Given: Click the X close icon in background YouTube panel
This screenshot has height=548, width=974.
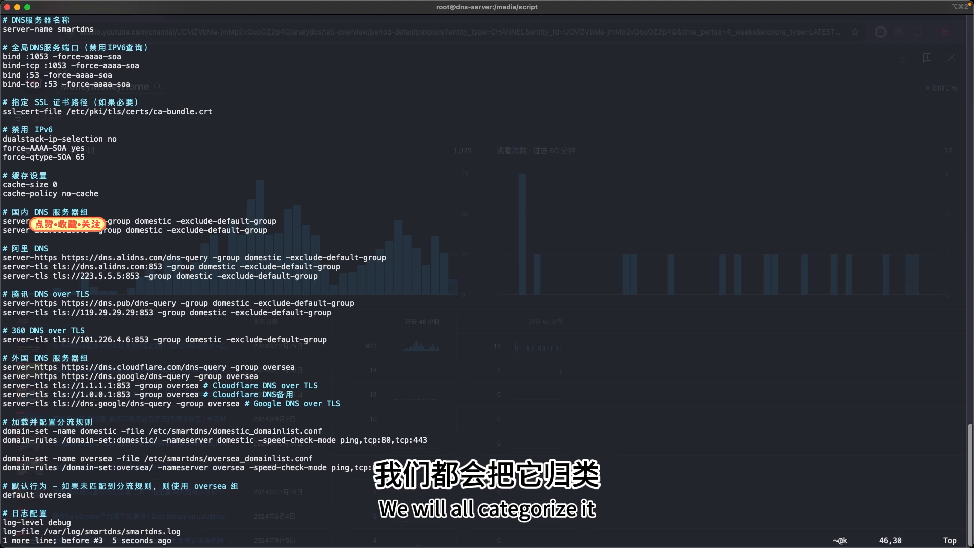Looking at the screenshot, I should [x=952, y=57].
